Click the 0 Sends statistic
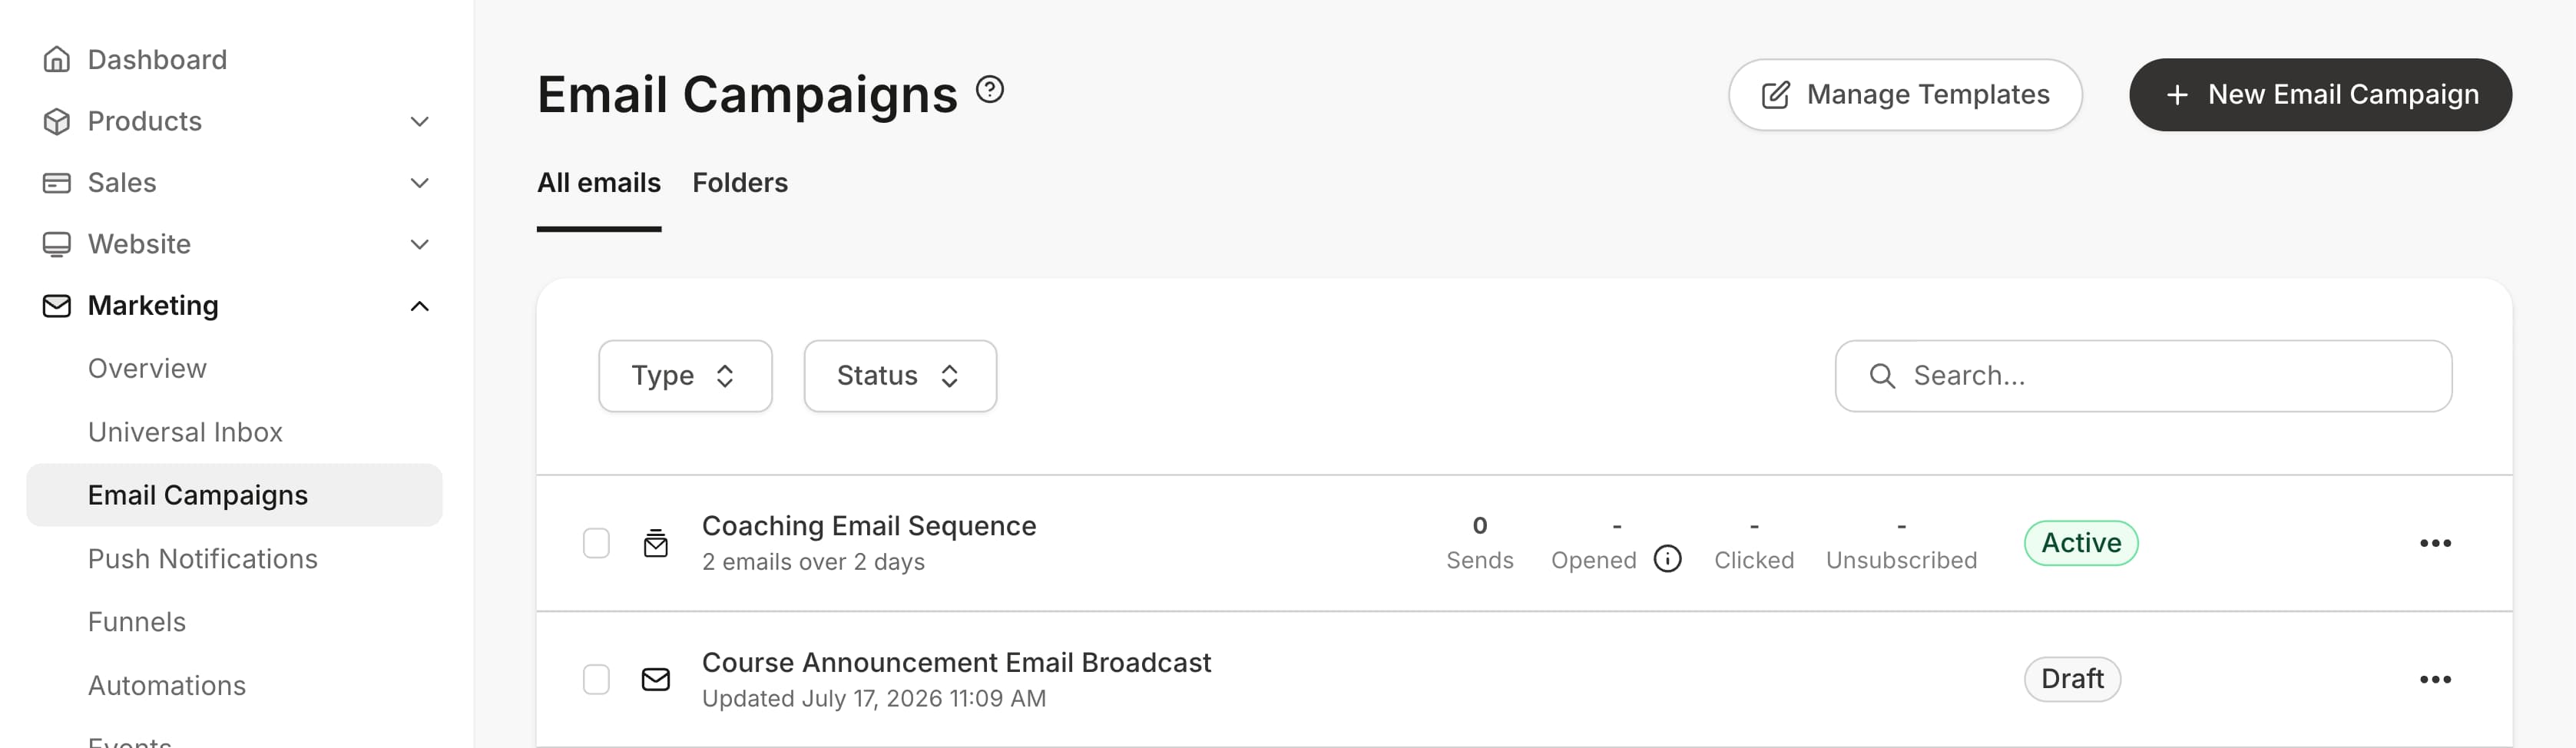This screenshot has height=748, width=2576. coord(1479,543)
